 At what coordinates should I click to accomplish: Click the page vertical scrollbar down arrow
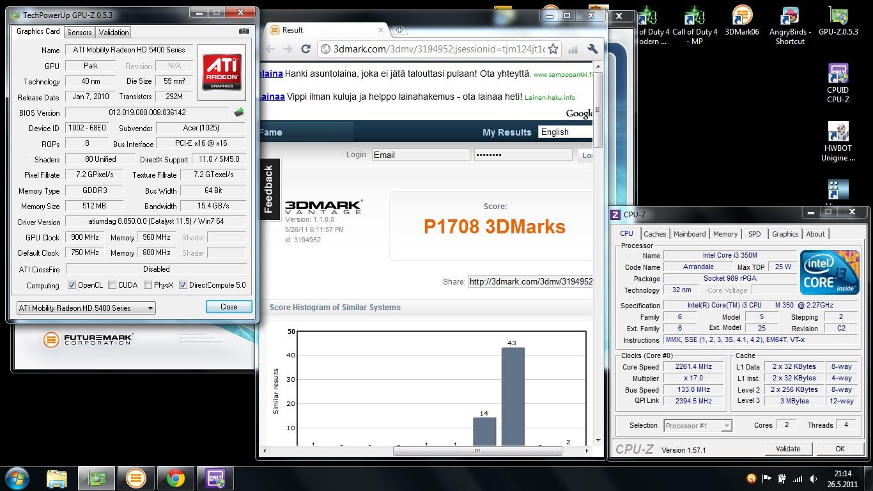[x=598, y=440]
